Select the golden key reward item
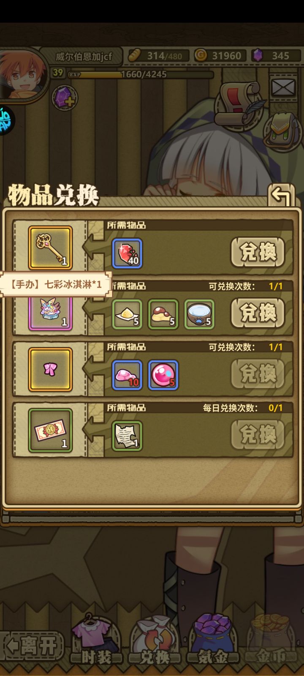The image size is (304, 676). 50,248
